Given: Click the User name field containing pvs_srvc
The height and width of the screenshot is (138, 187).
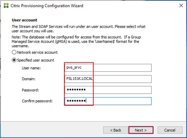Looking at the screenshot, I should pos(108,68).
